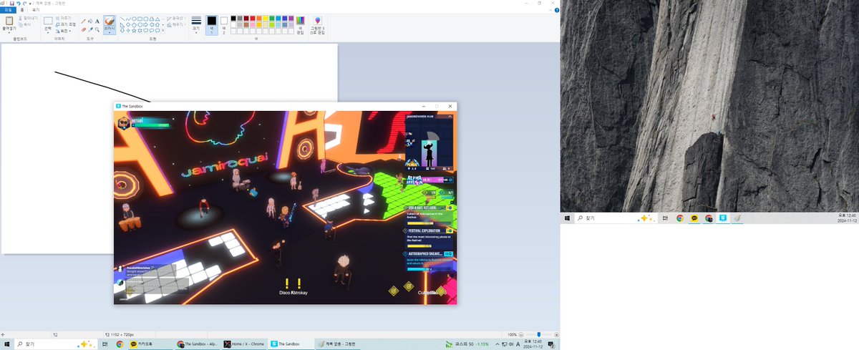859x350 pixels.
Task: Open the line Size dropdown
Action: pos(196,25)
